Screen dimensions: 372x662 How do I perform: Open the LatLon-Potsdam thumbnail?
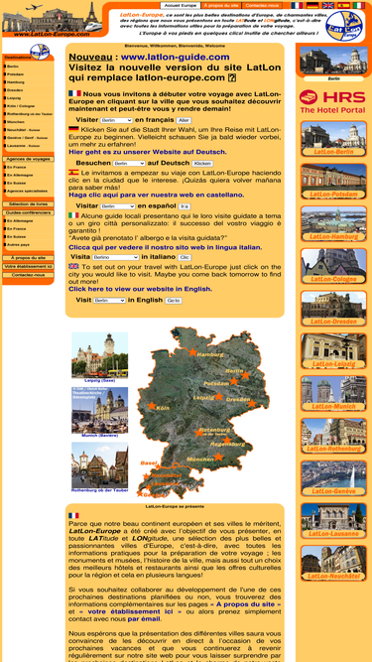(333, 181)
